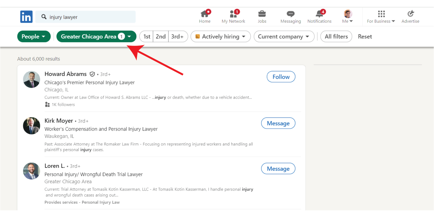Open Howard Abrams' profile name link
This screenshot has height=217, width=434.
pyautogui.click(x=66, y=74)
